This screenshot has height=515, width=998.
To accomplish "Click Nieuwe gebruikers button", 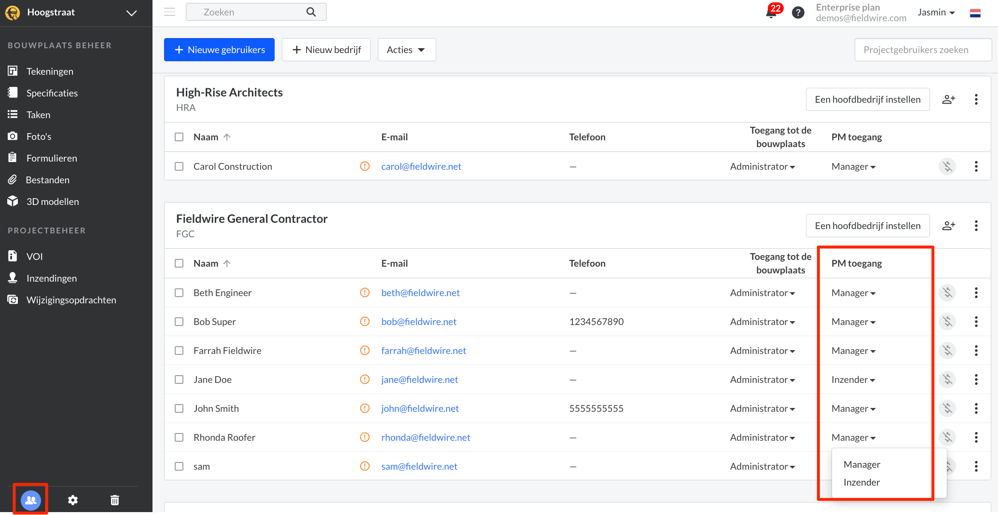I will coord(219,50).
